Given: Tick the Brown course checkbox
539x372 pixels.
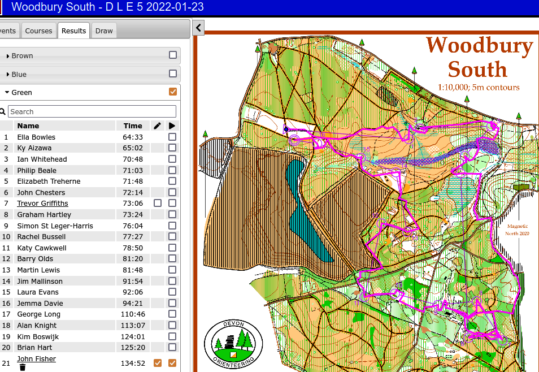Looking at the screenshot, I should [173, 55].
